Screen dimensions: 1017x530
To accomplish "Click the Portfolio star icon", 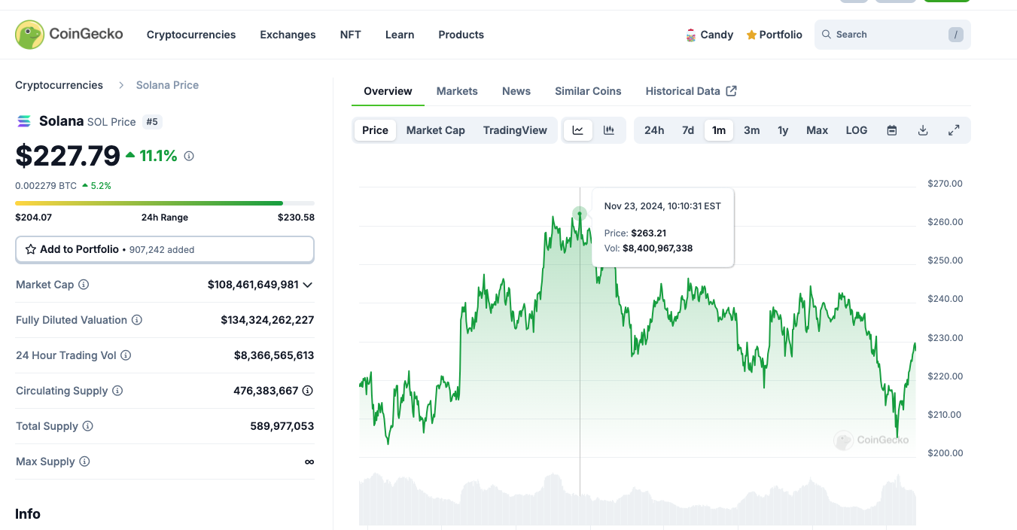I will pyautogui.click(x=751, y=35).
